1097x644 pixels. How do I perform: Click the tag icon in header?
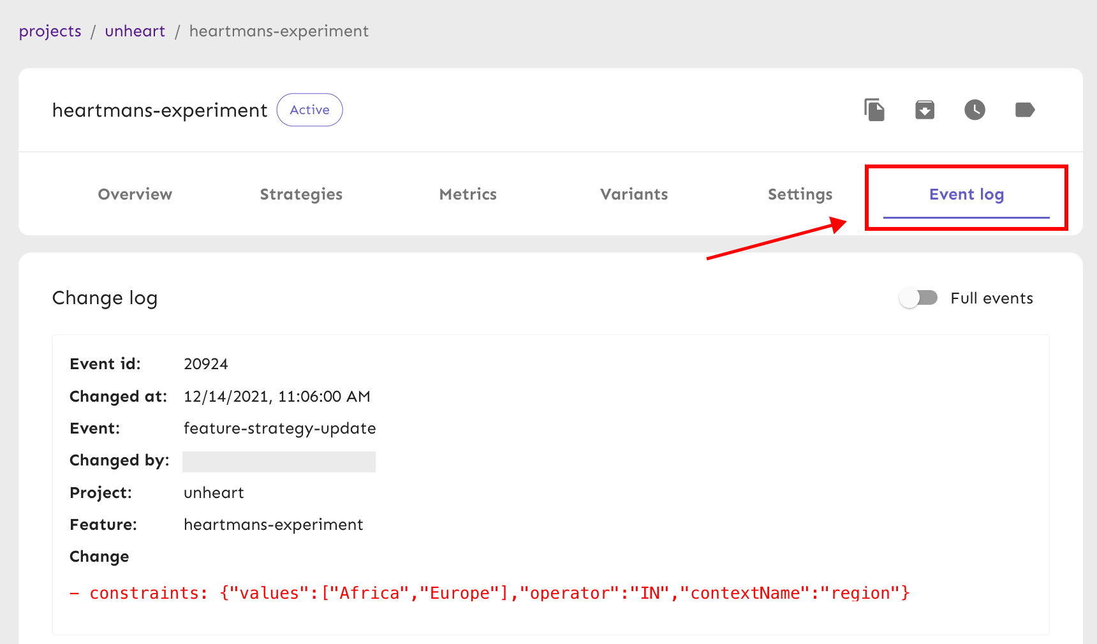click(1024, 110)
